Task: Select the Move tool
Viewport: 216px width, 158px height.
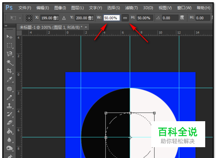Action: point(10,37)
